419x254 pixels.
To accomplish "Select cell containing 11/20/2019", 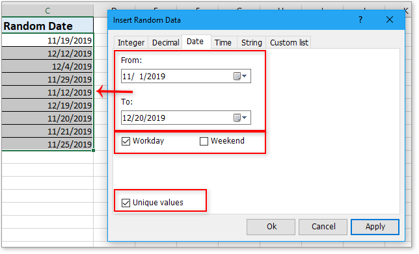I will 47,118.
